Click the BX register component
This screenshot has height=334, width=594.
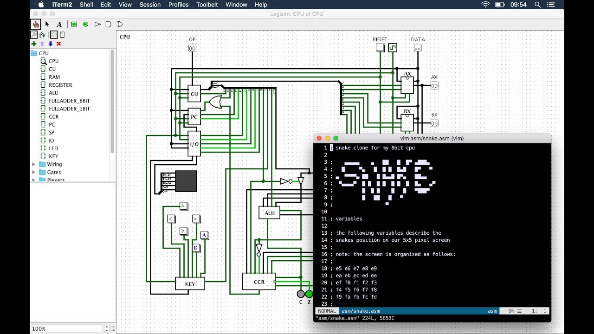coord(407,122)
